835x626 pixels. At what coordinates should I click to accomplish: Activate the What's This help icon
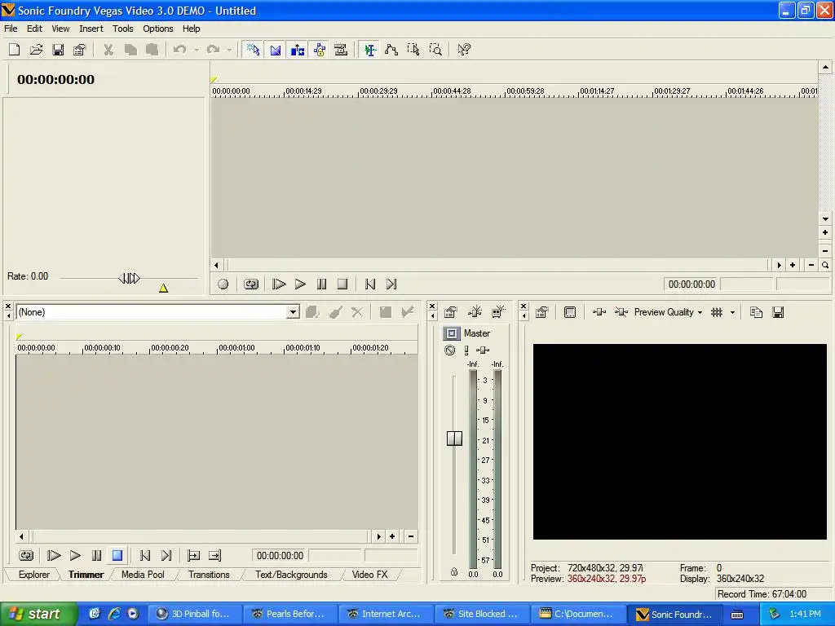pos(464,50)
